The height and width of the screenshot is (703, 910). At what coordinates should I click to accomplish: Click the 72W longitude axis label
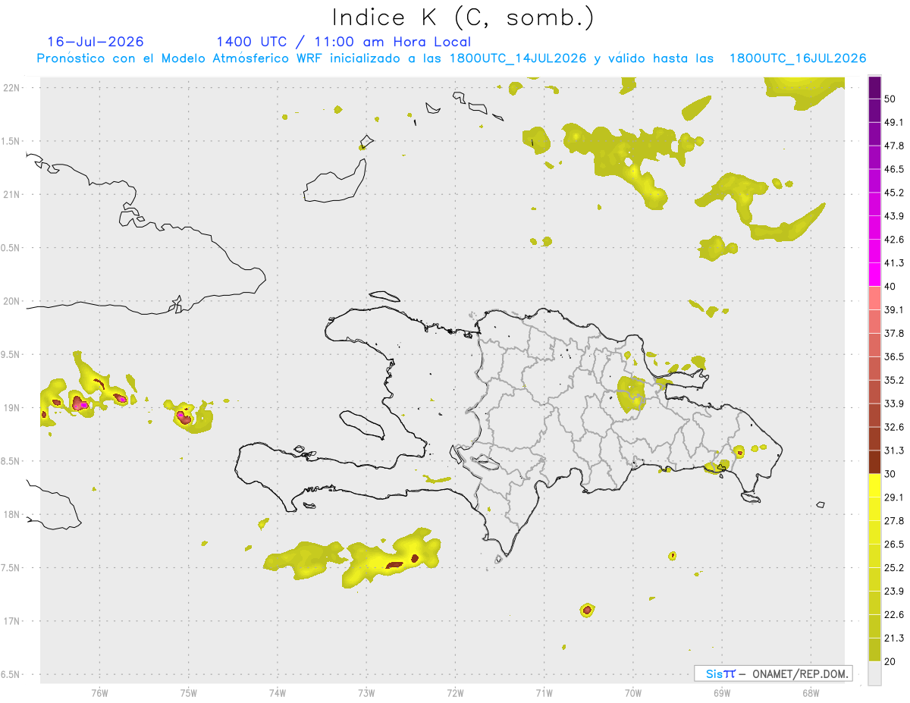coord(455,692)
